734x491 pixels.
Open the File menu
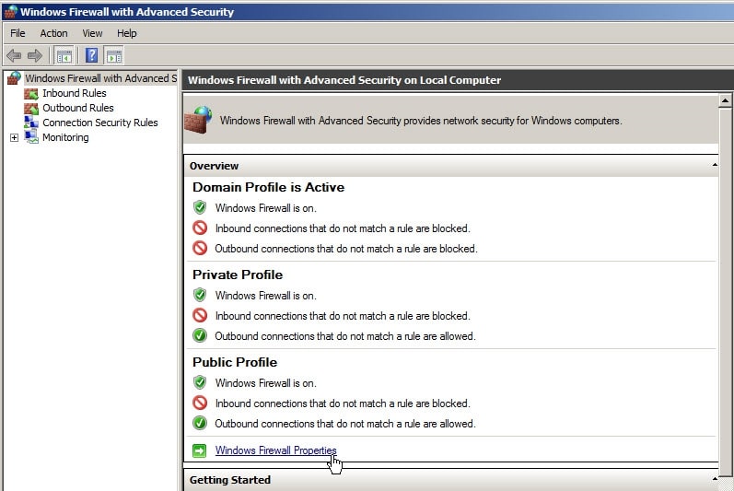coord(17,33)
